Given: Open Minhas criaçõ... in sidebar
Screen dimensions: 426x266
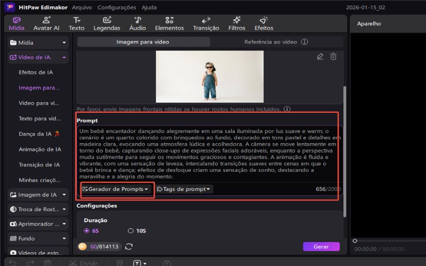Looking at the screenshot, I should point(39,180).
